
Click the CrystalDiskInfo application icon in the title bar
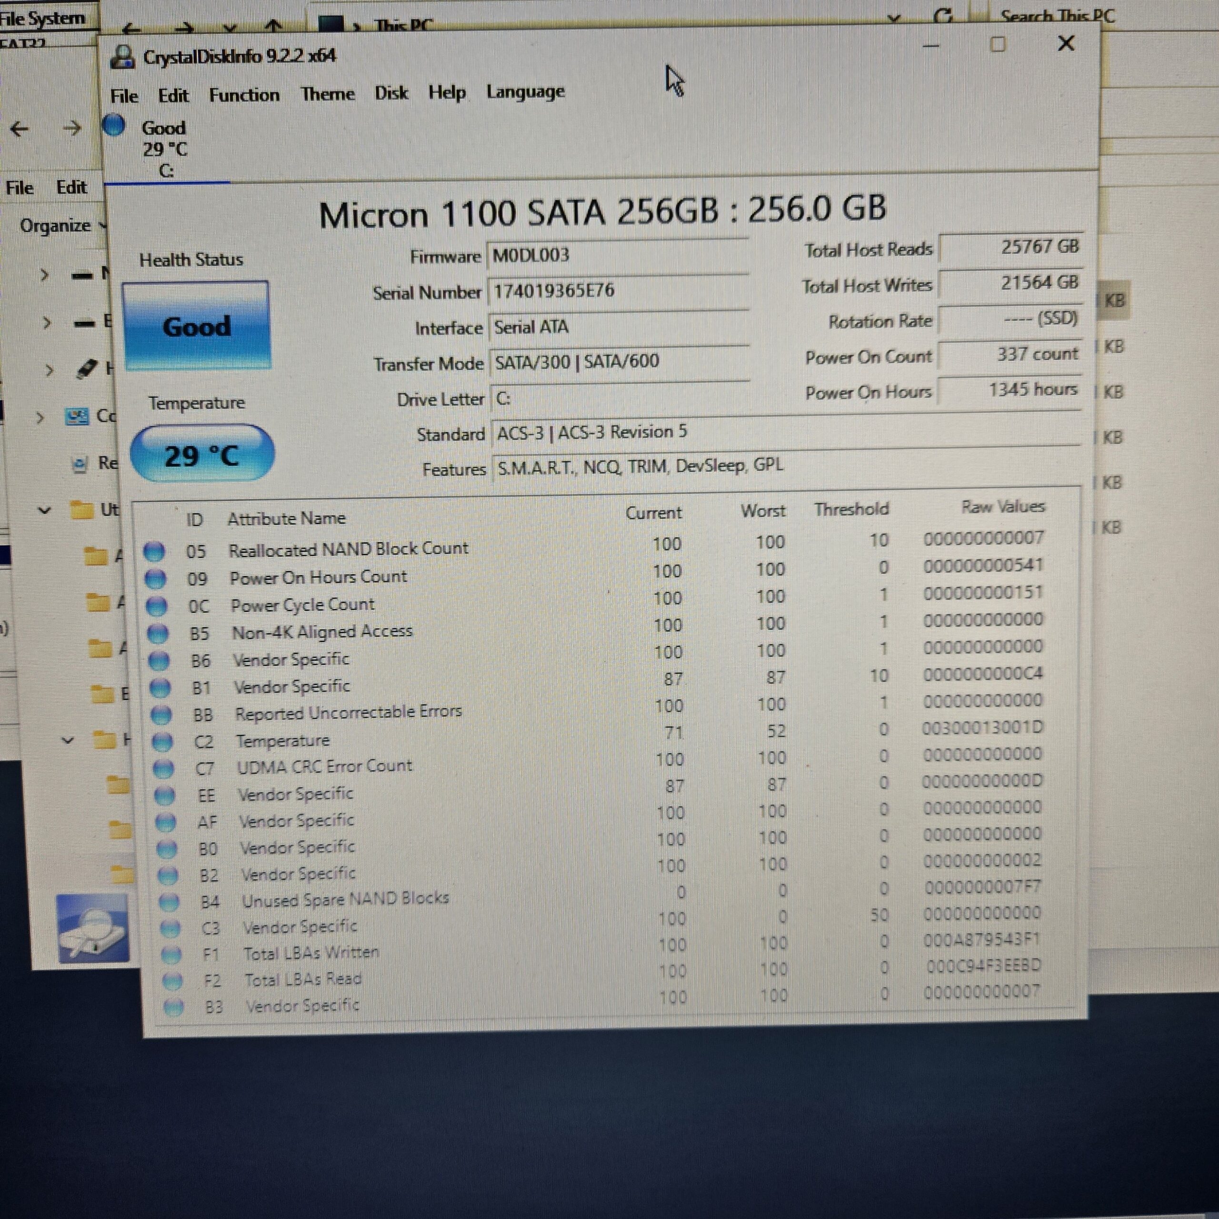(x=124, y=56)
